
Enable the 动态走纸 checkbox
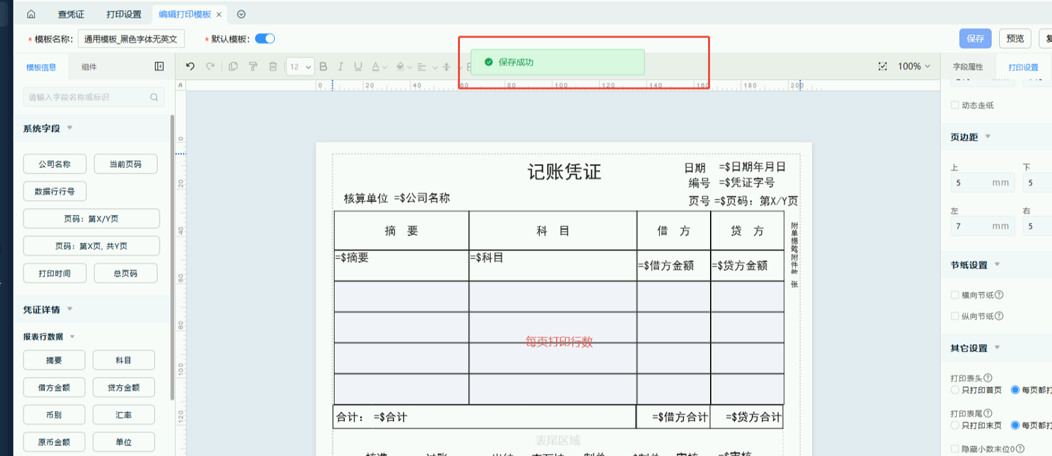click(x=955, y=105)
